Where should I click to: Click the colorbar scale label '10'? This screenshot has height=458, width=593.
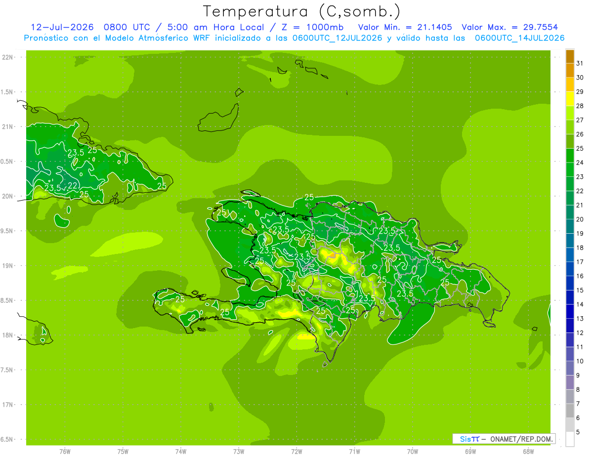580,361
